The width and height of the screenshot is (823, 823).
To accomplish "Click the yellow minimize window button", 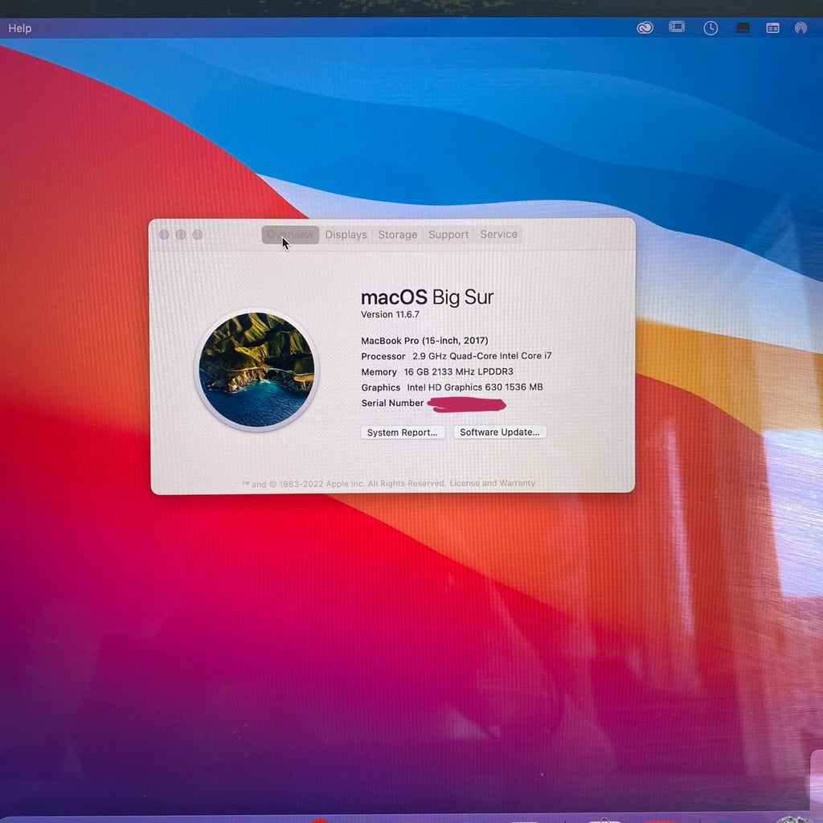I will [178, 234].
